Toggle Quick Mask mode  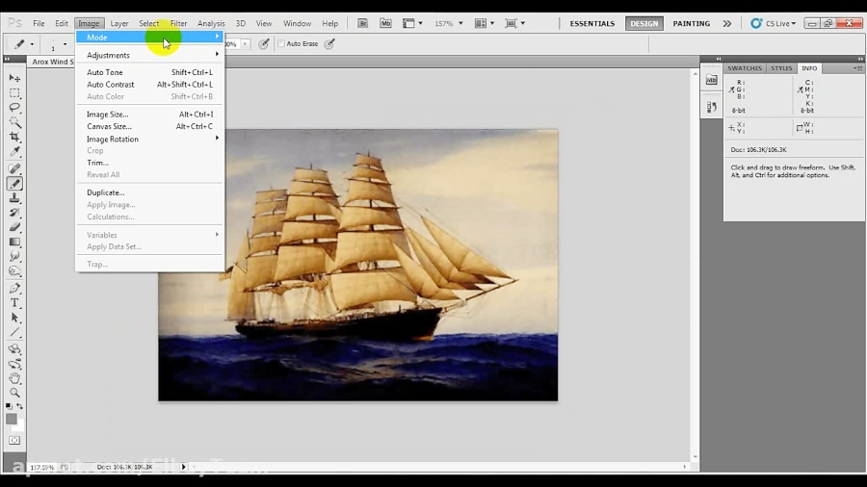pos(14,441)
